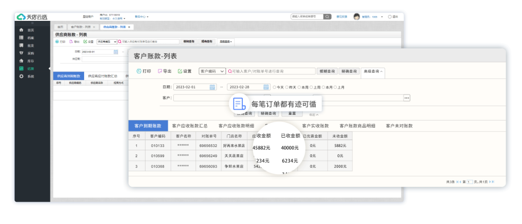Viewport: 522px width, 224px height.
Task: Click 模糊查询 button in 客户账款 toolbar
Action: [327, 71]
